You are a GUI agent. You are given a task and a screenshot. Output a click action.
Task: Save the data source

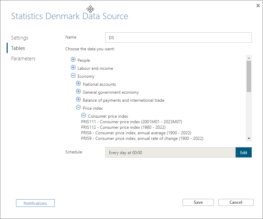click(x=198, y=202)
